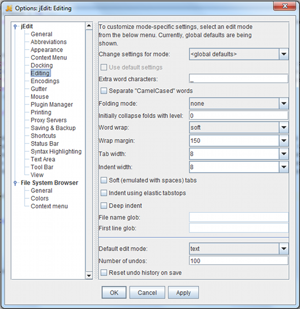Open General under File System Browser

click(x=41, y=191)
